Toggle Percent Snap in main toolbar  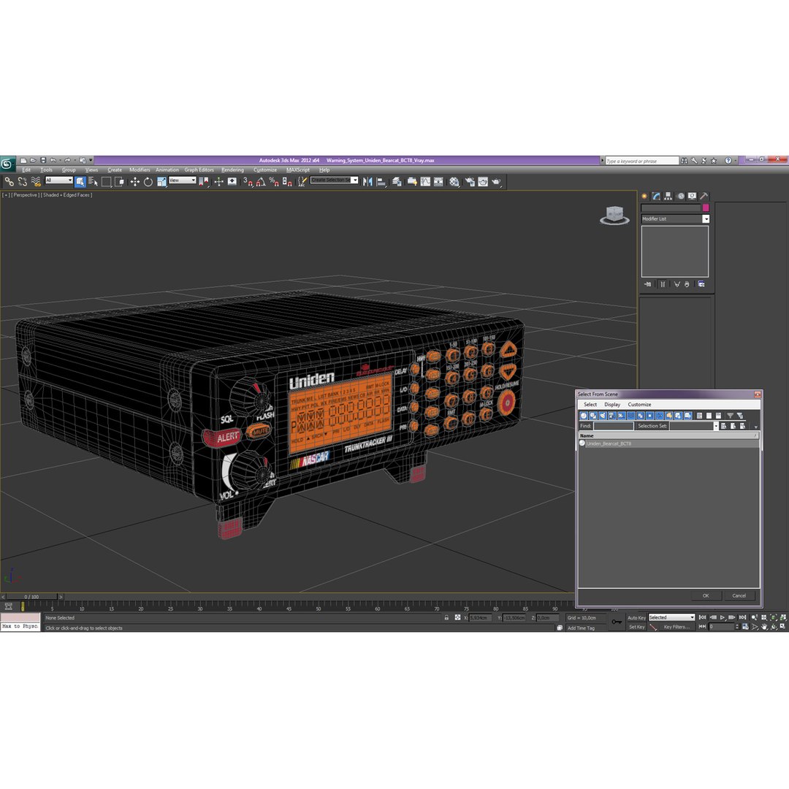point(274,182)
